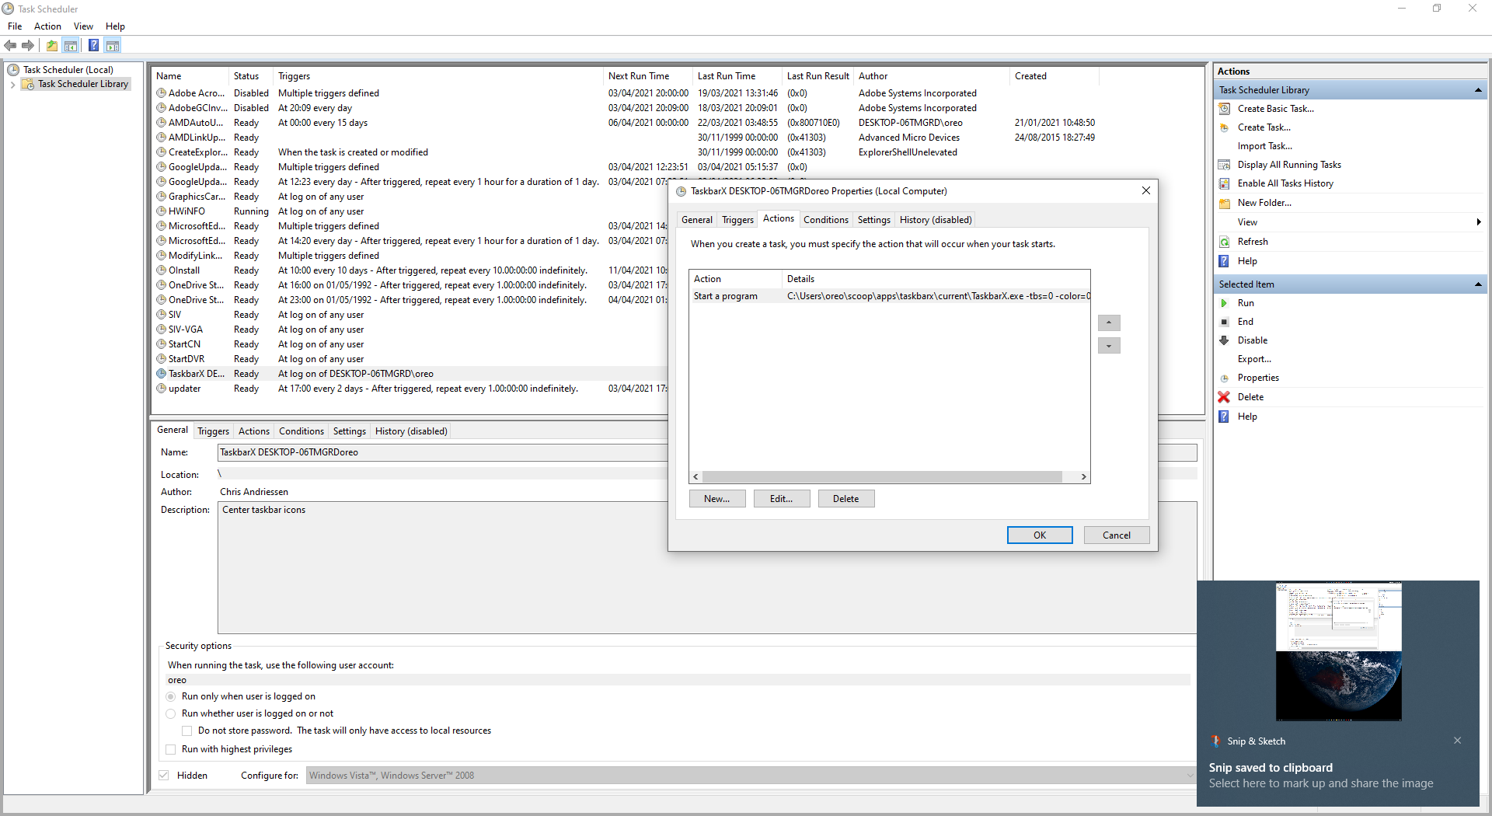The width and height of the screenshot is (1492, 816).
Task: Open the Configure for dropdown
Action: pyautogui.click(x=1190, y=775)
